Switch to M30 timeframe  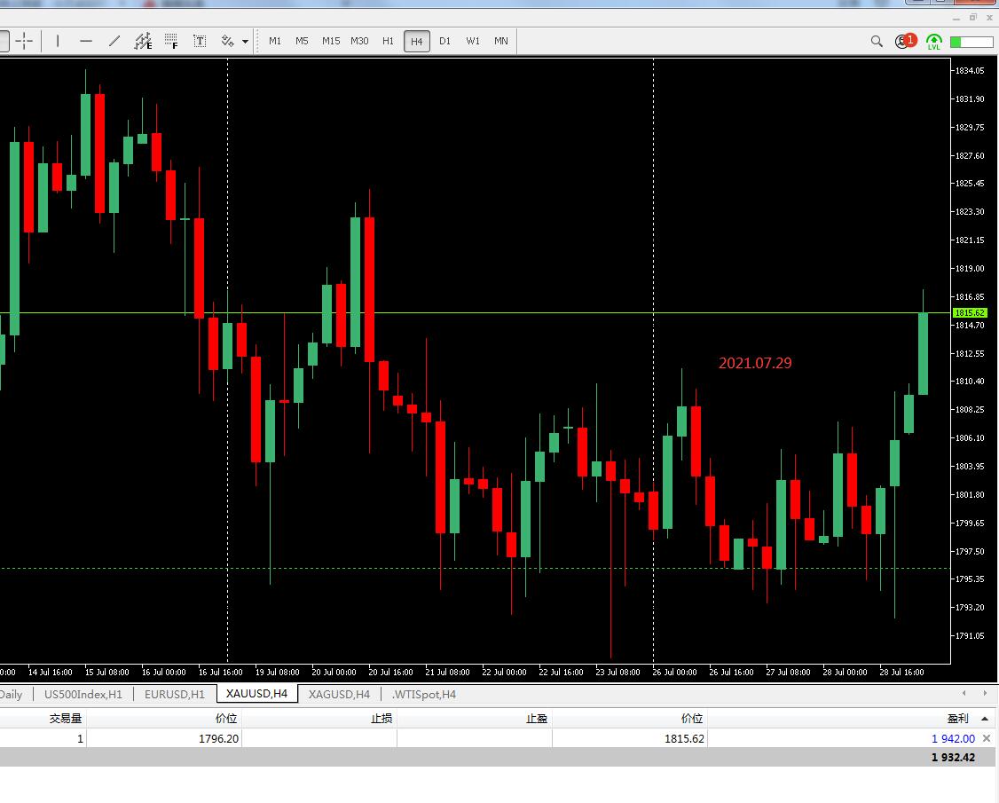point(359,42)
